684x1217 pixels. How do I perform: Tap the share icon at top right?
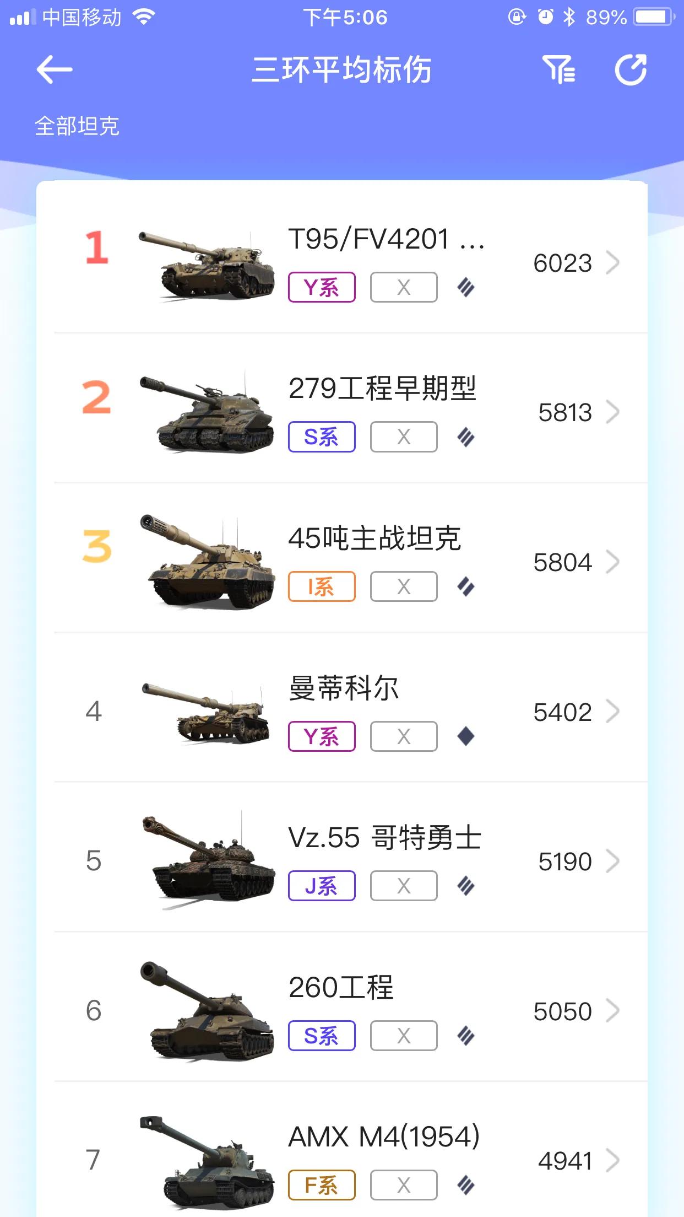click(631, 69)
